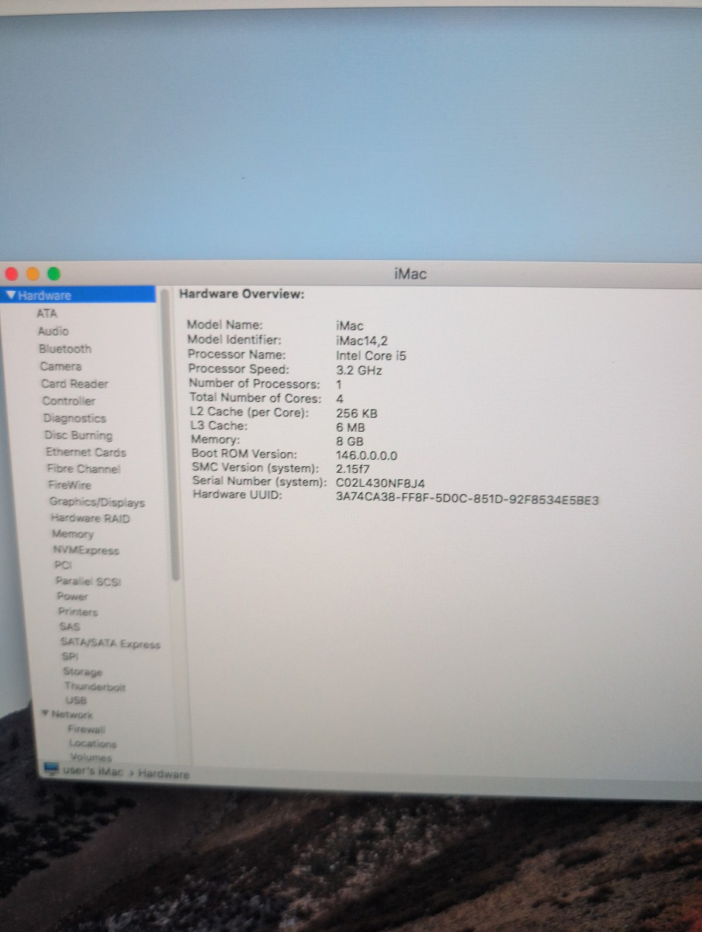Click the iMac window title
The width and height of the screenshot is (702, 932).
click(410, 273)
